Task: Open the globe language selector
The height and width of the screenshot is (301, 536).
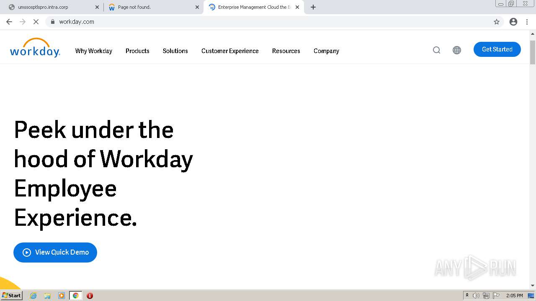Action: point(457,50)
